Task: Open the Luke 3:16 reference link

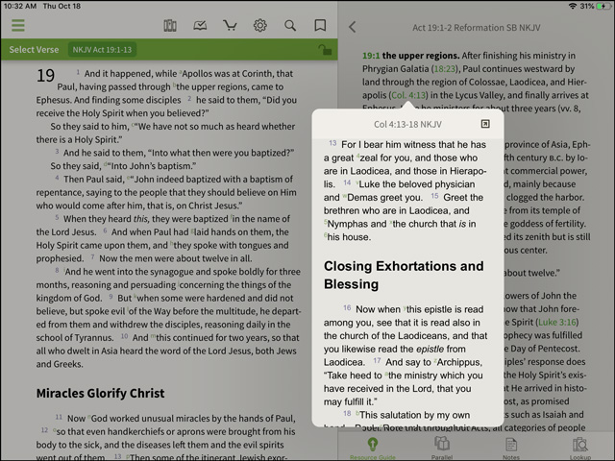Action: pos(557,323)
